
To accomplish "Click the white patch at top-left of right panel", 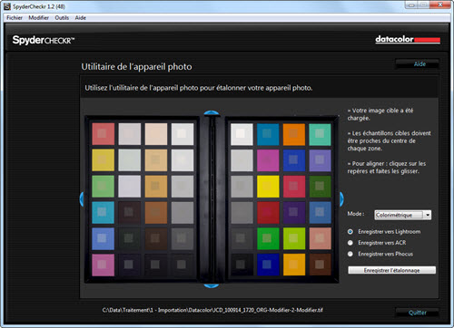I will click(242, 134).
